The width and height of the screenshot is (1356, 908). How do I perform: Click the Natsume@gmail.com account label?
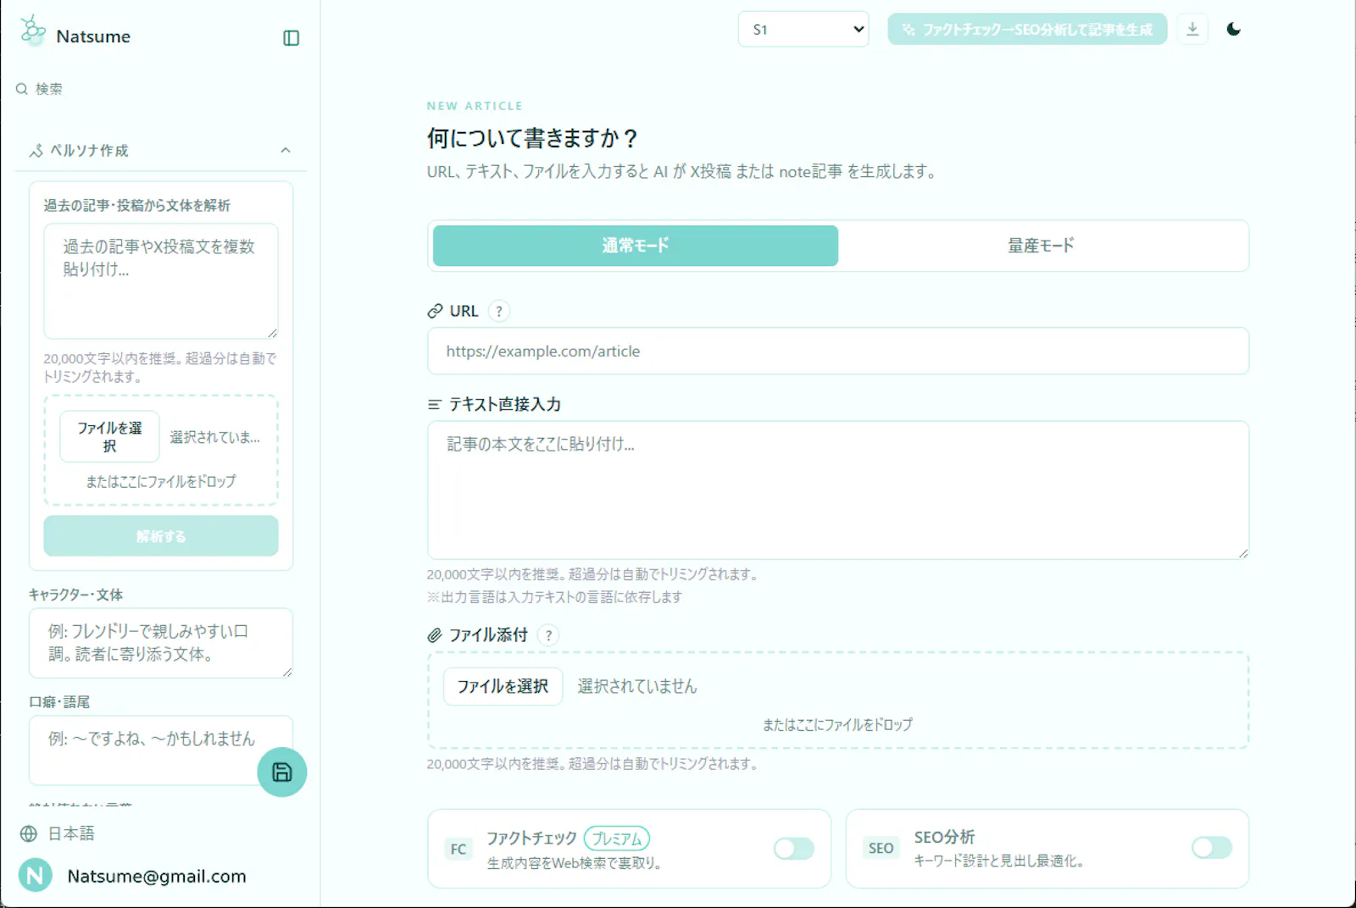point(157,876)
